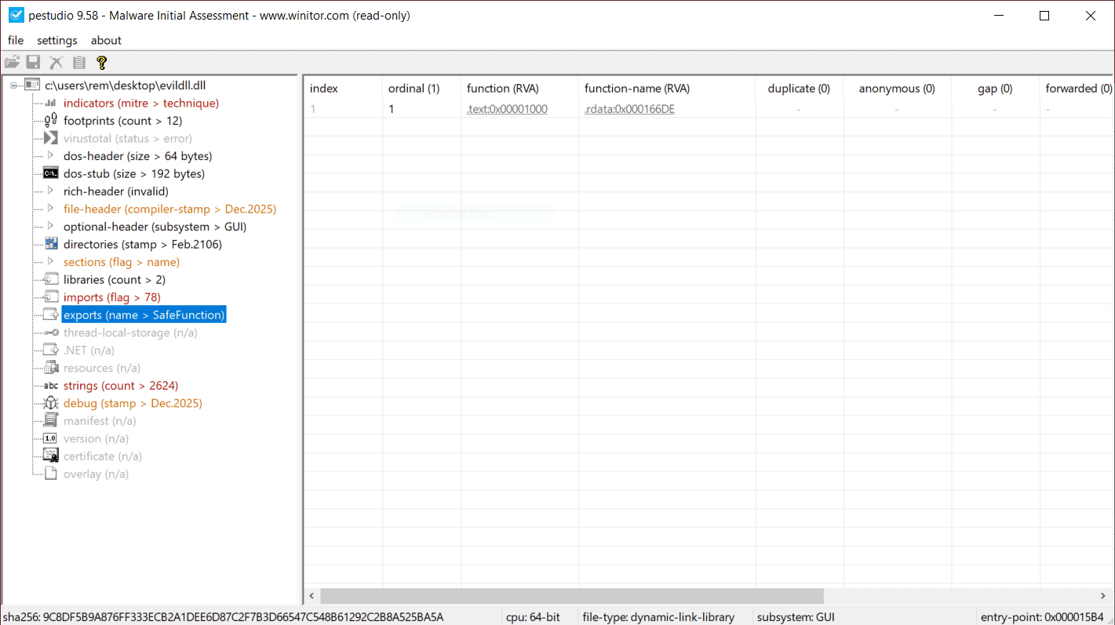Open the settings menu
This screenshot has height=625, width=1115.
tap(57, 40)
